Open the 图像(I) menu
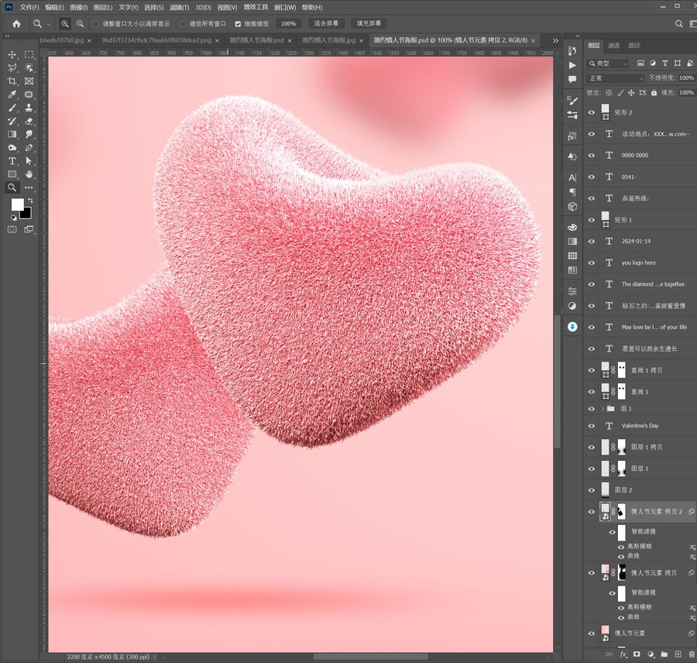 click(79, 8)
